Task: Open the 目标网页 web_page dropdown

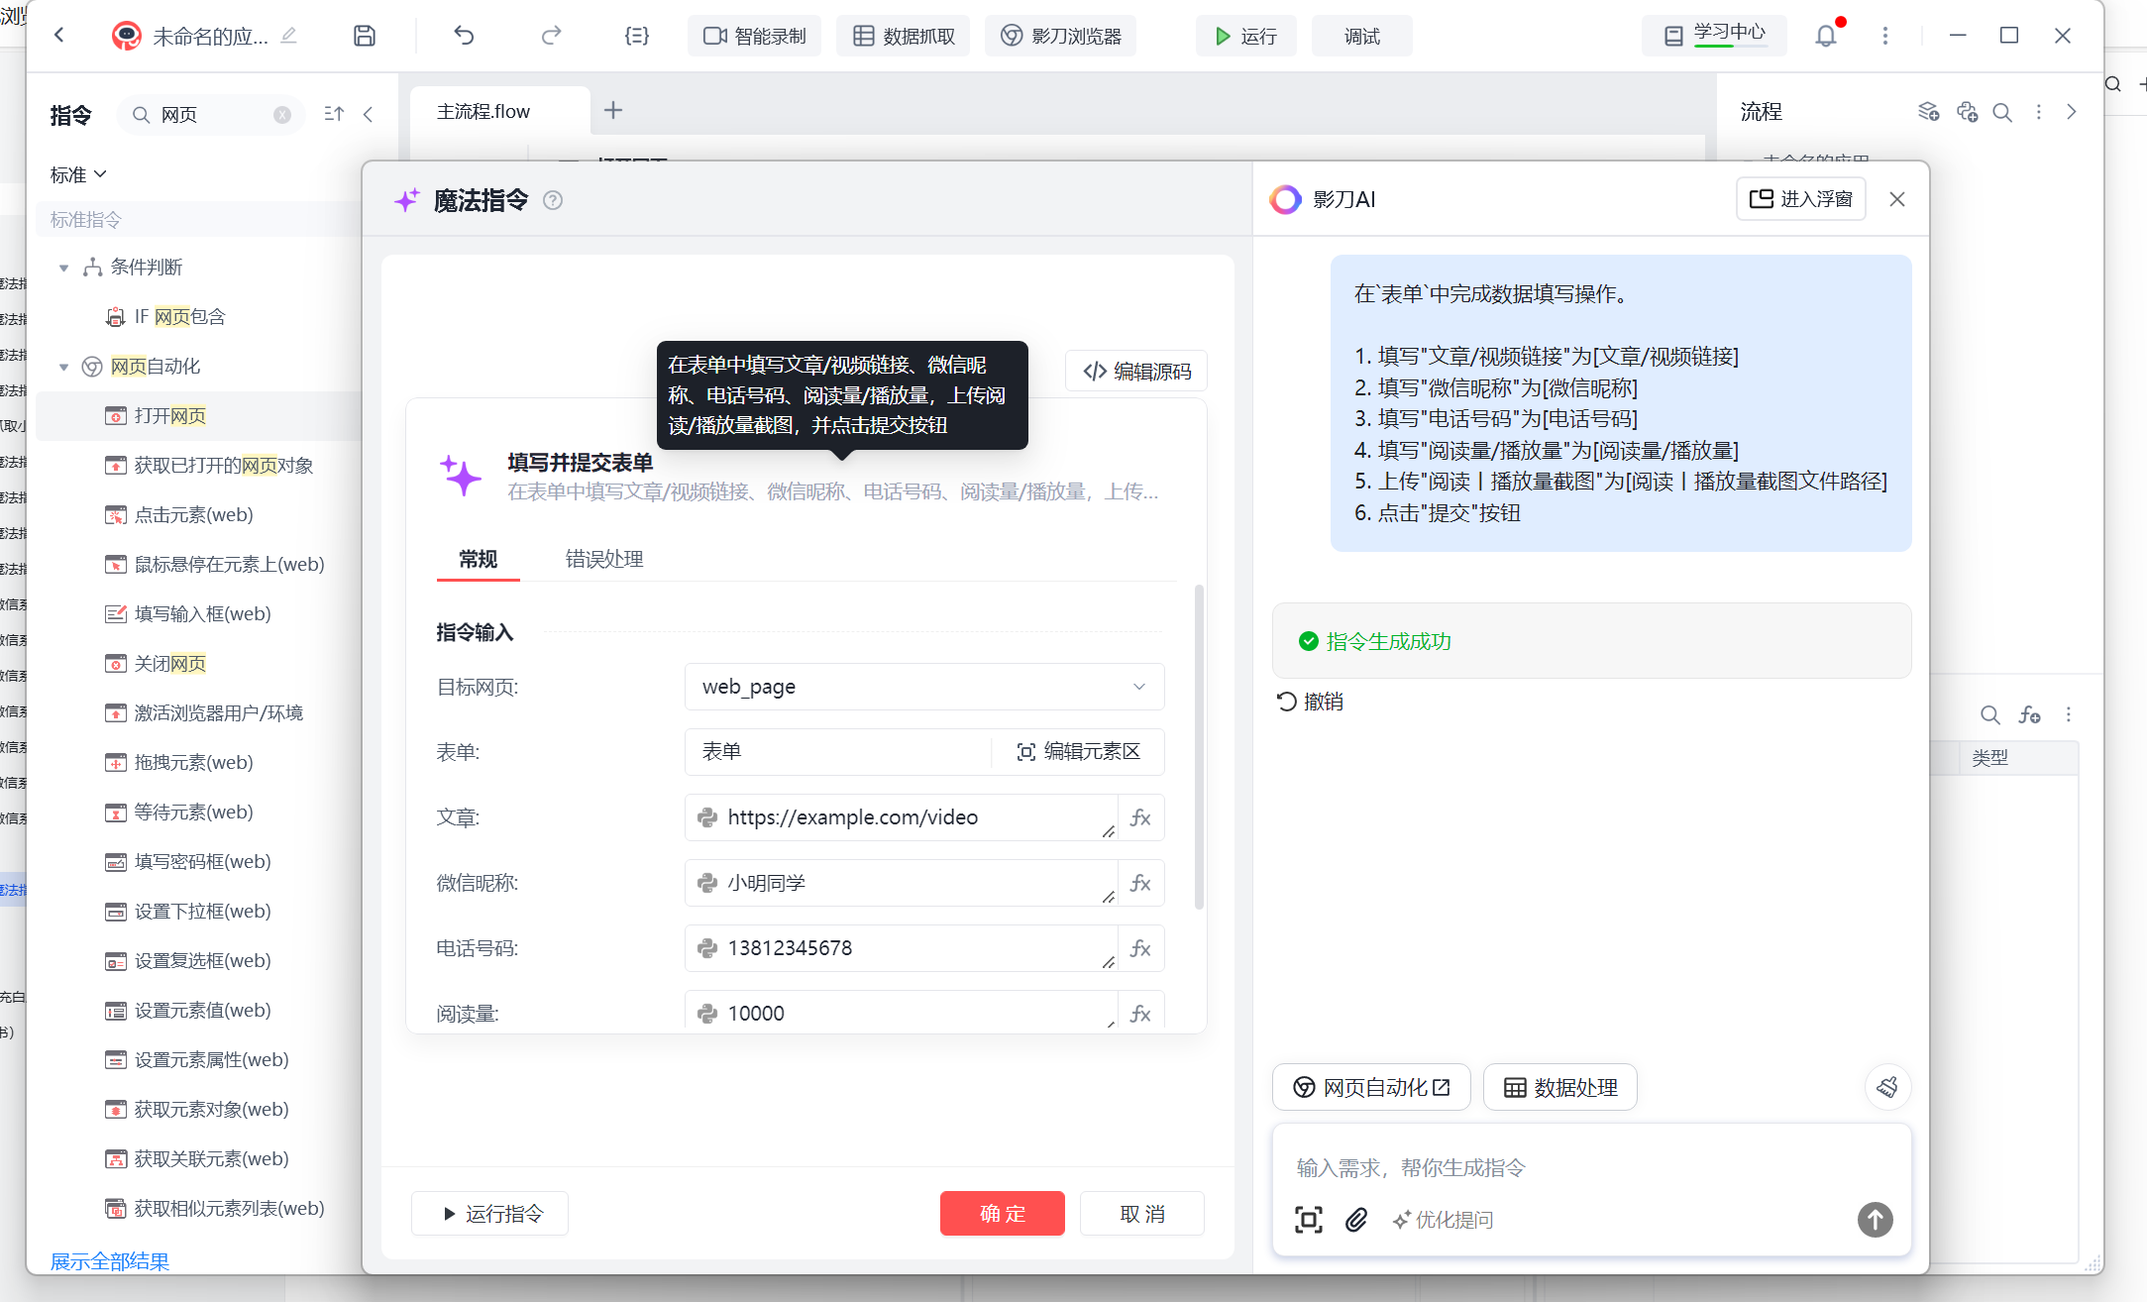Action: coord(923,687)
